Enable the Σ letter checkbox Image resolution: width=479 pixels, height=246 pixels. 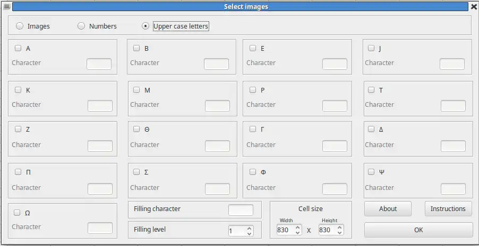pyautogui.click(x=136, y=172)
